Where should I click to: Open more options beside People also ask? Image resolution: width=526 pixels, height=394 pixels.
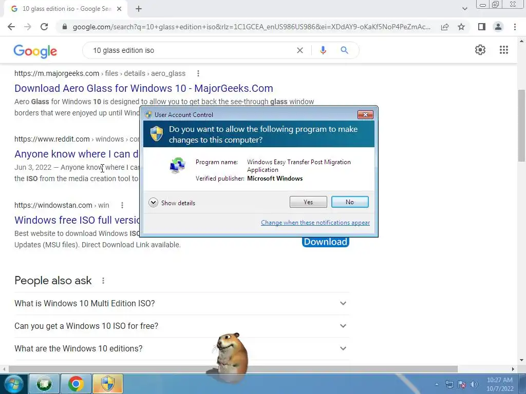pos(103,281)
